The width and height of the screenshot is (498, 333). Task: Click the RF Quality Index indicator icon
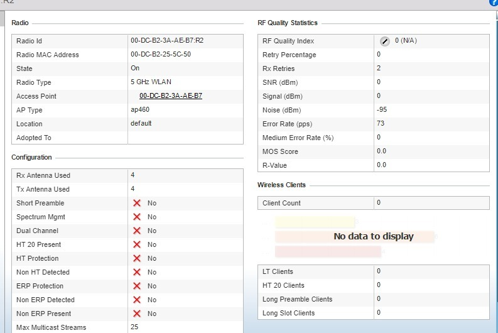(385, 41)
